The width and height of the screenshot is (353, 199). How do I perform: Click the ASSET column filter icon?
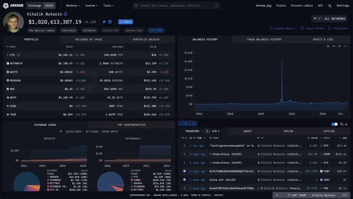[7, 47]
